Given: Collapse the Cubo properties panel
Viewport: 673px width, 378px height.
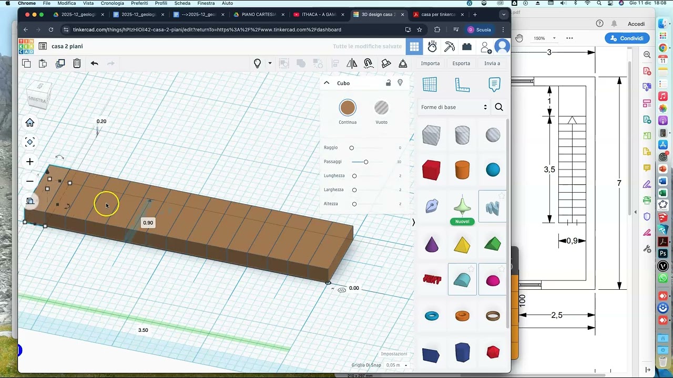Looking at the screenshot, I should pos(327,83).
